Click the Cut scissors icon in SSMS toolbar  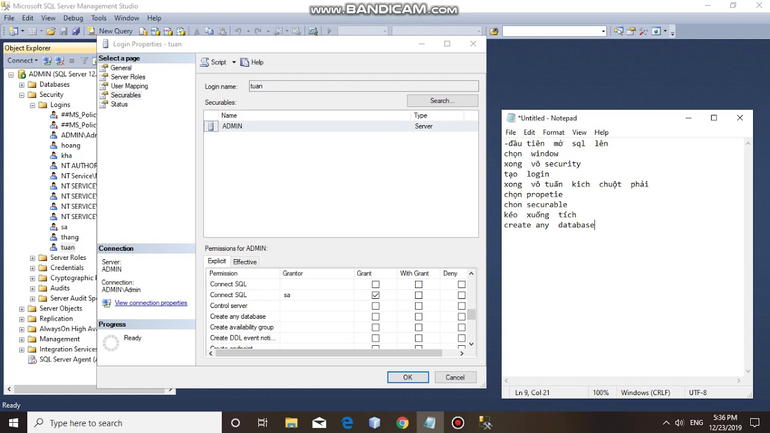pyautogui.click(x=197, y=31)
